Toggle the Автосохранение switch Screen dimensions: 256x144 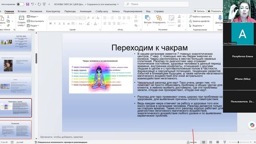pyautogui.click(x=20, y=4)
